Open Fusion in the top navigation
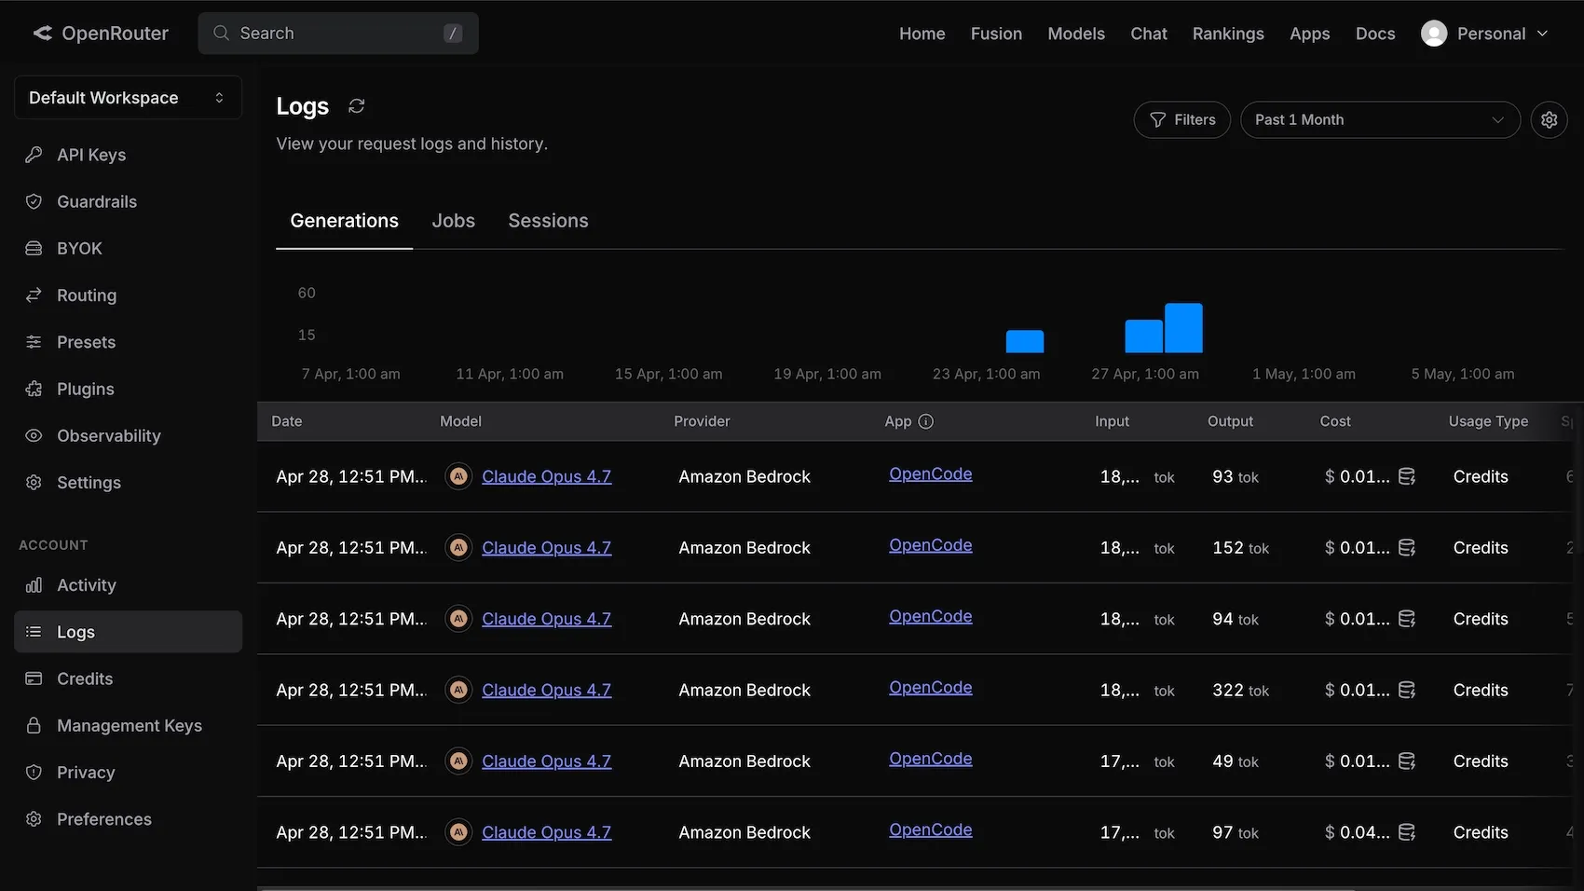 [996, 34]
